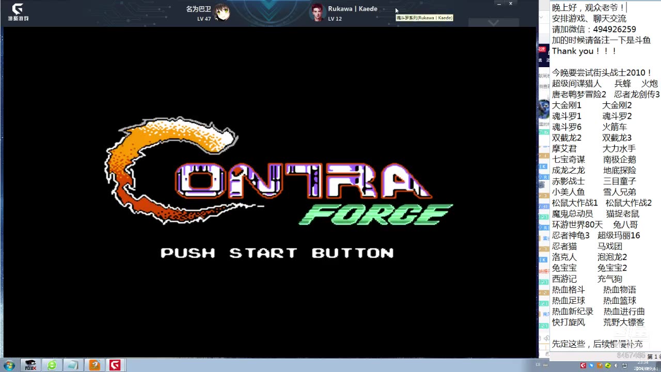Click the game entry 大力水手
Screen dimensions: 661x372
(619, 149)
